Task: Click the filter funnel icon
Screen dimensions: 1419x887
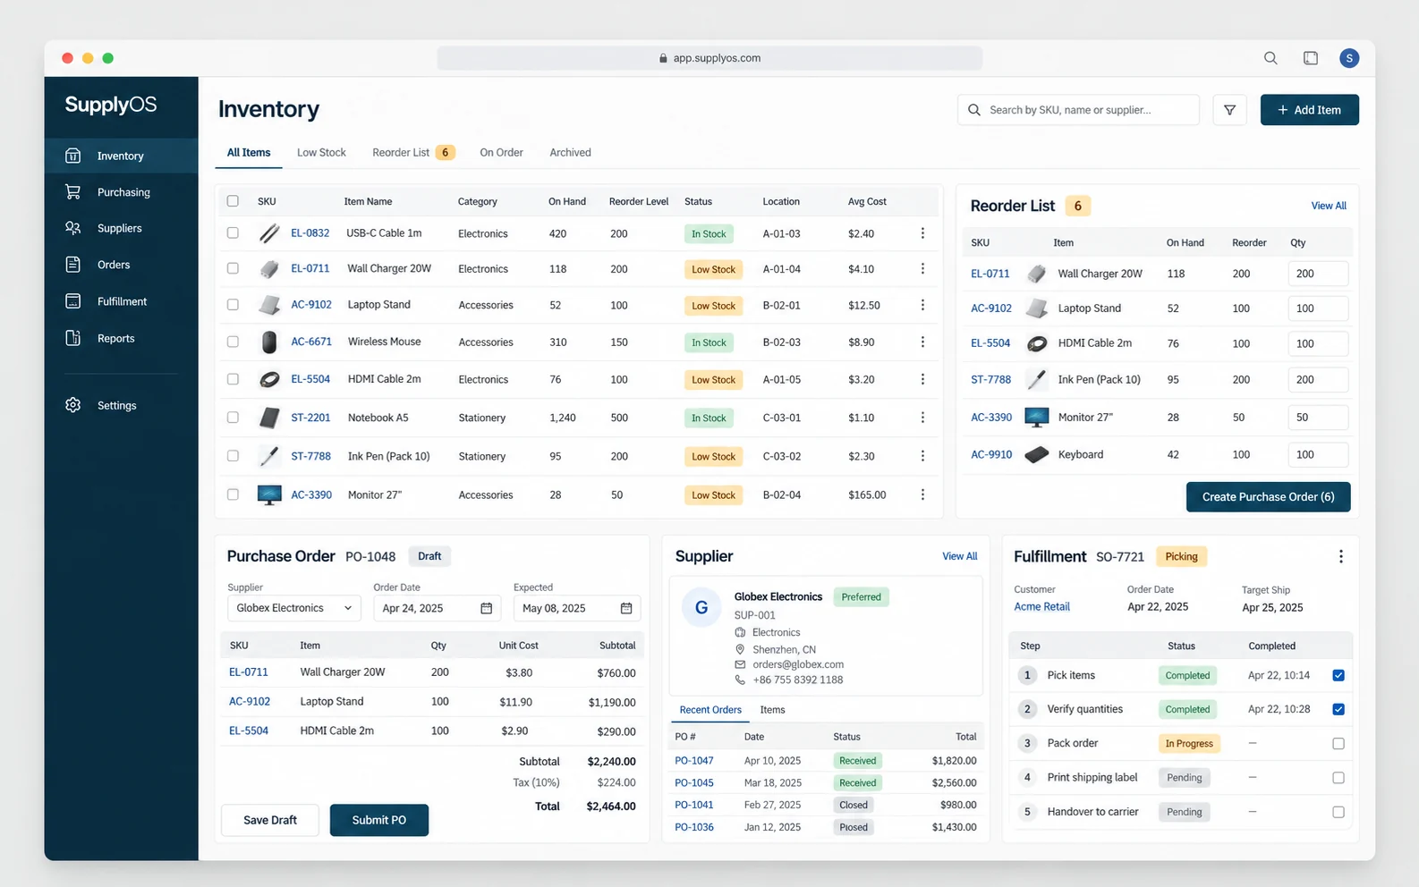Action: tap(1229, 110)
